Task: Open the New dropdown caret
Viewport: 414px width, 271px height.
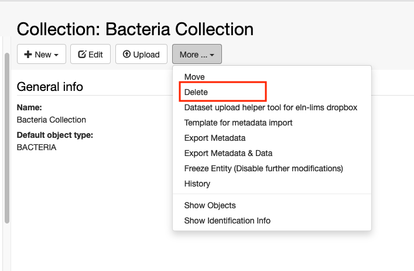Action: point(56,55)
